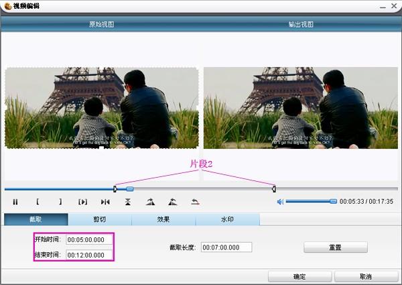Click the segment end marker on timeline
Screen dimensions: 402x285
click(274, 189)
